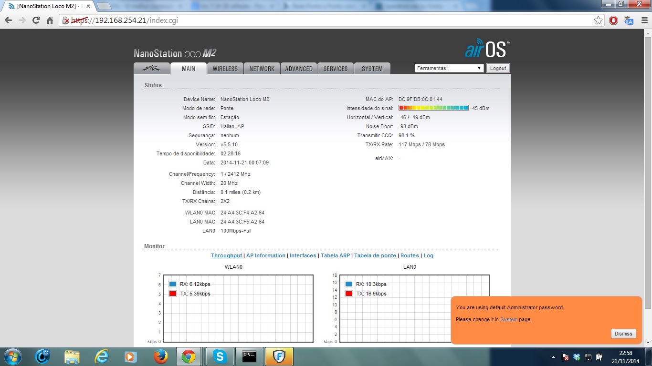Open Windows Explorer from the taskbar
This screenshot has width=652, height=366.
(72, 356)
